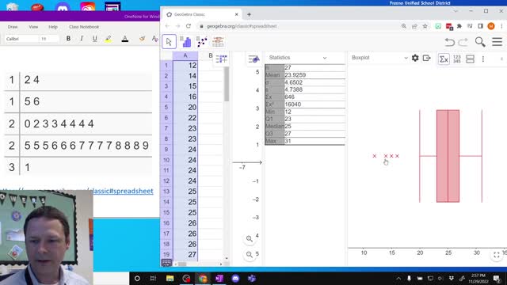507x285 pixels.
Task: Toggle the graphics view style bar icon
Action: pyautogui.click(x=253, y=59)
